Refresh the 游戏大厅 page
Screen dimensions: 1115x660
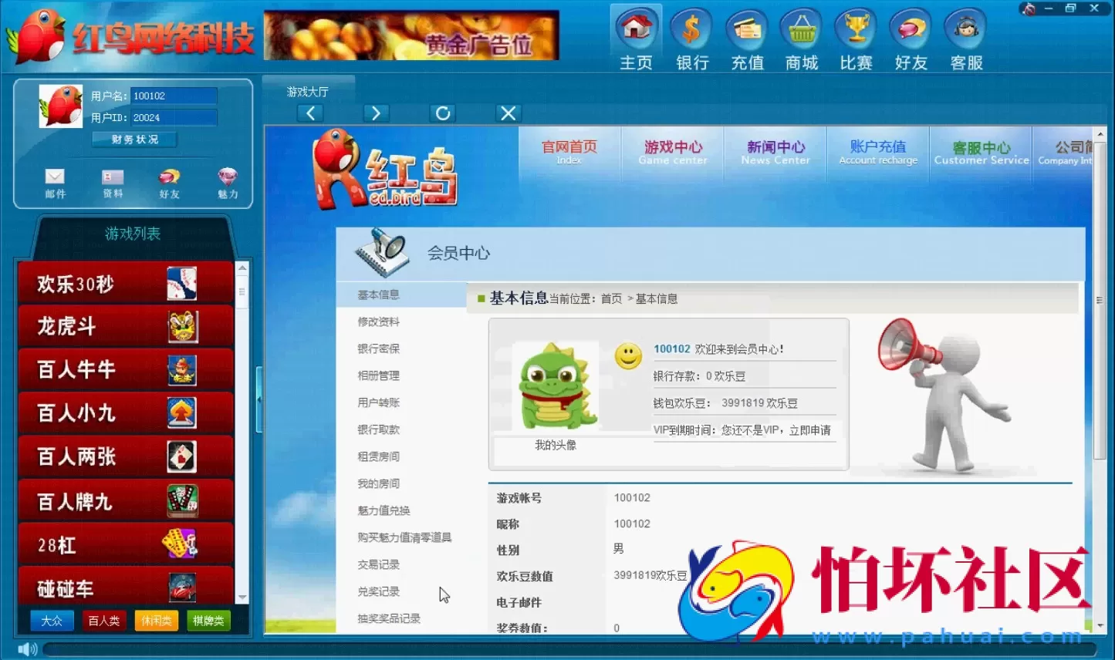[x=441, y=113]
